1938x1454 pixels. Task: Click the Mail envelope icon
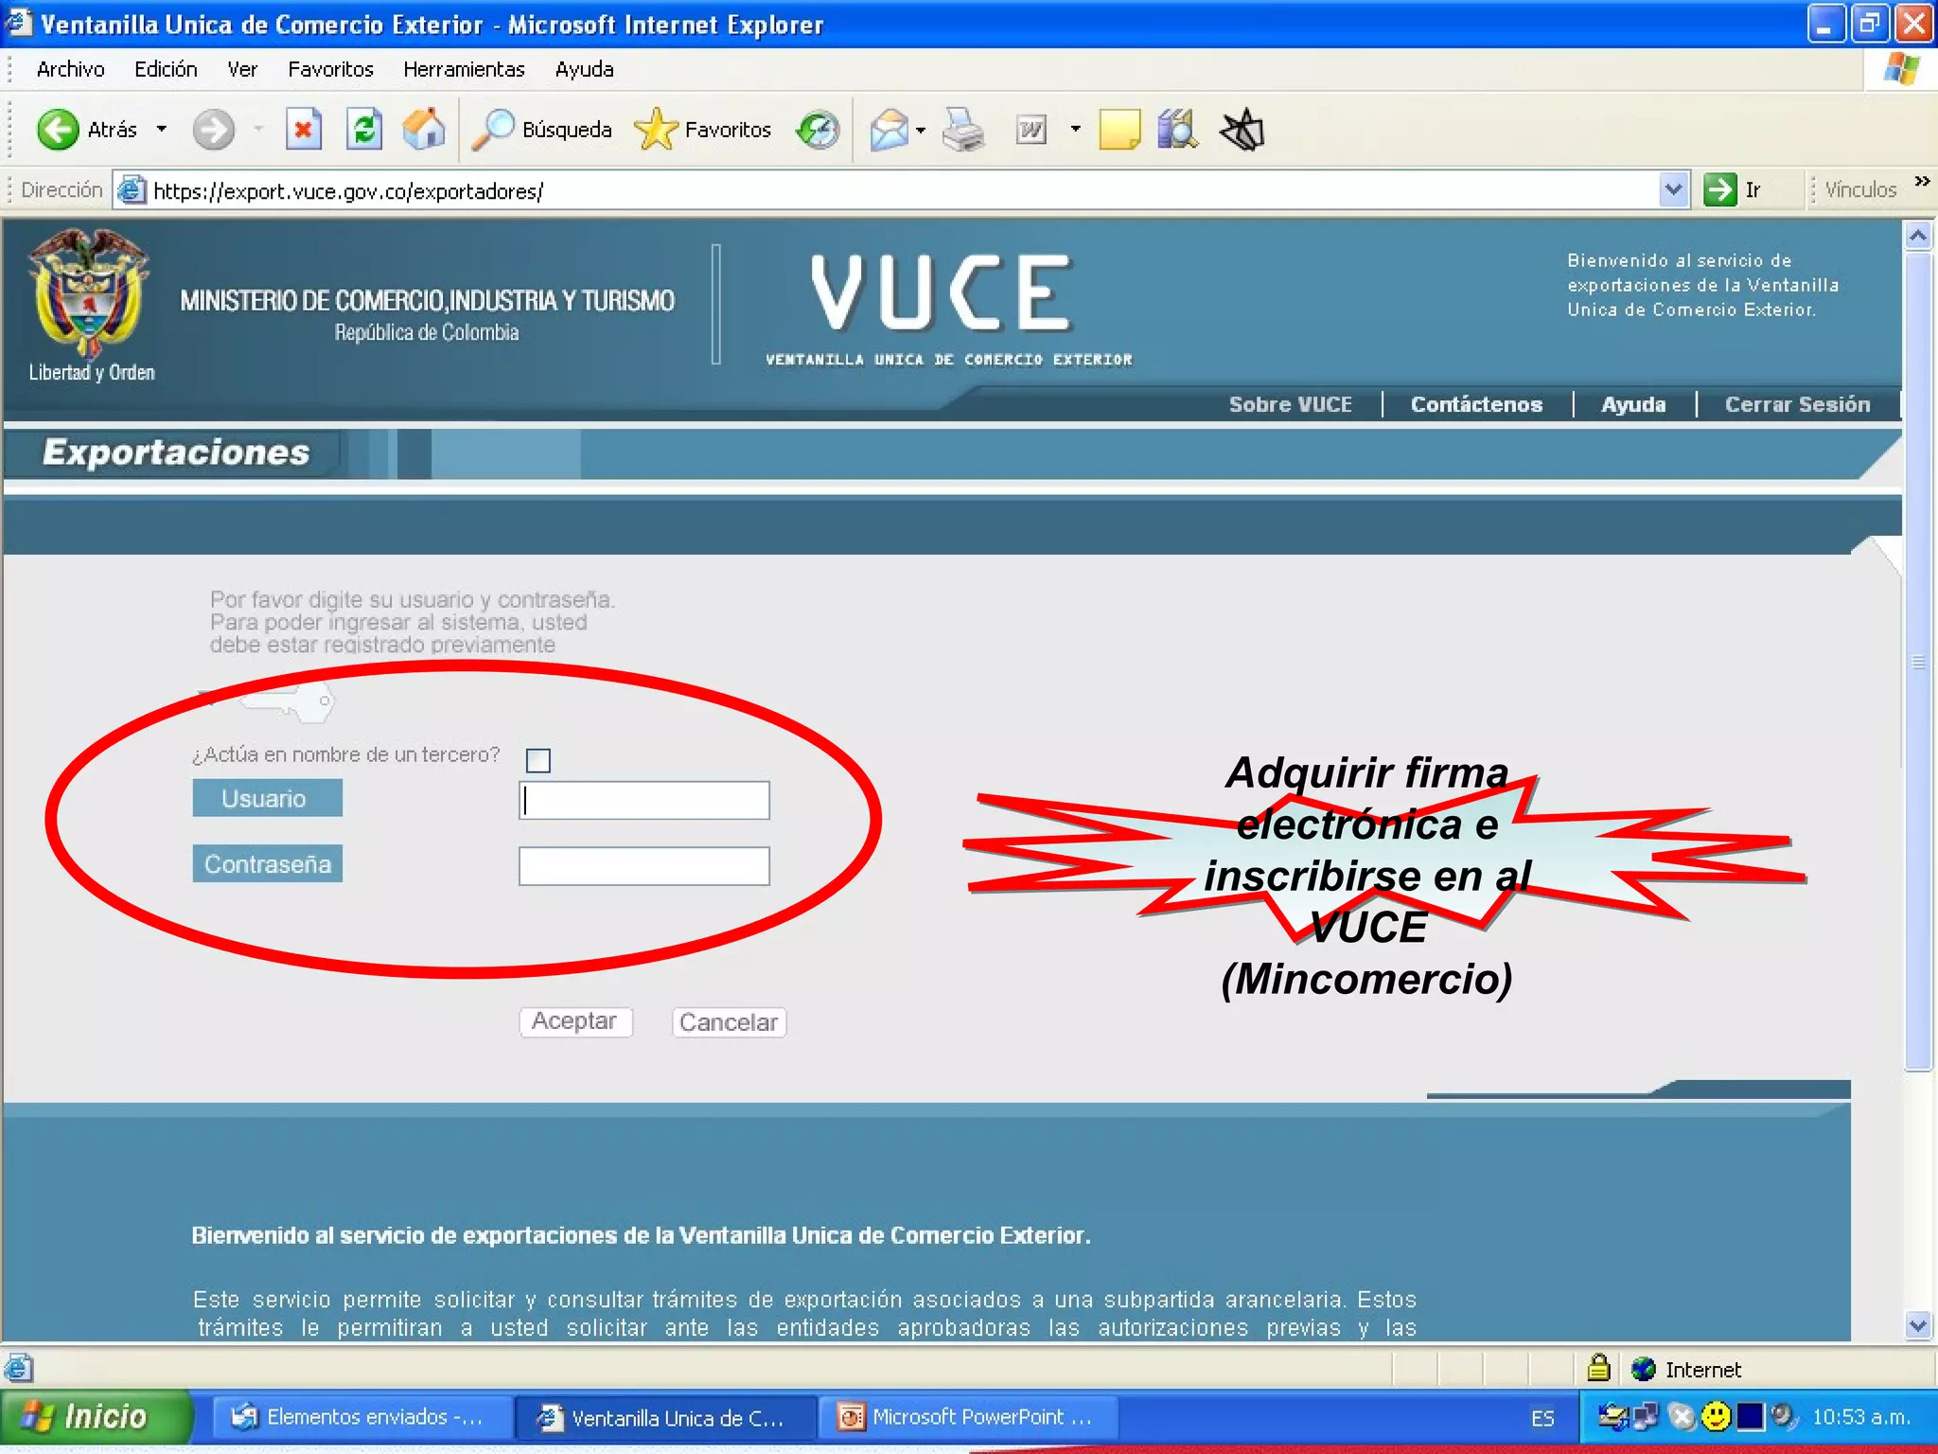(889, 130)
